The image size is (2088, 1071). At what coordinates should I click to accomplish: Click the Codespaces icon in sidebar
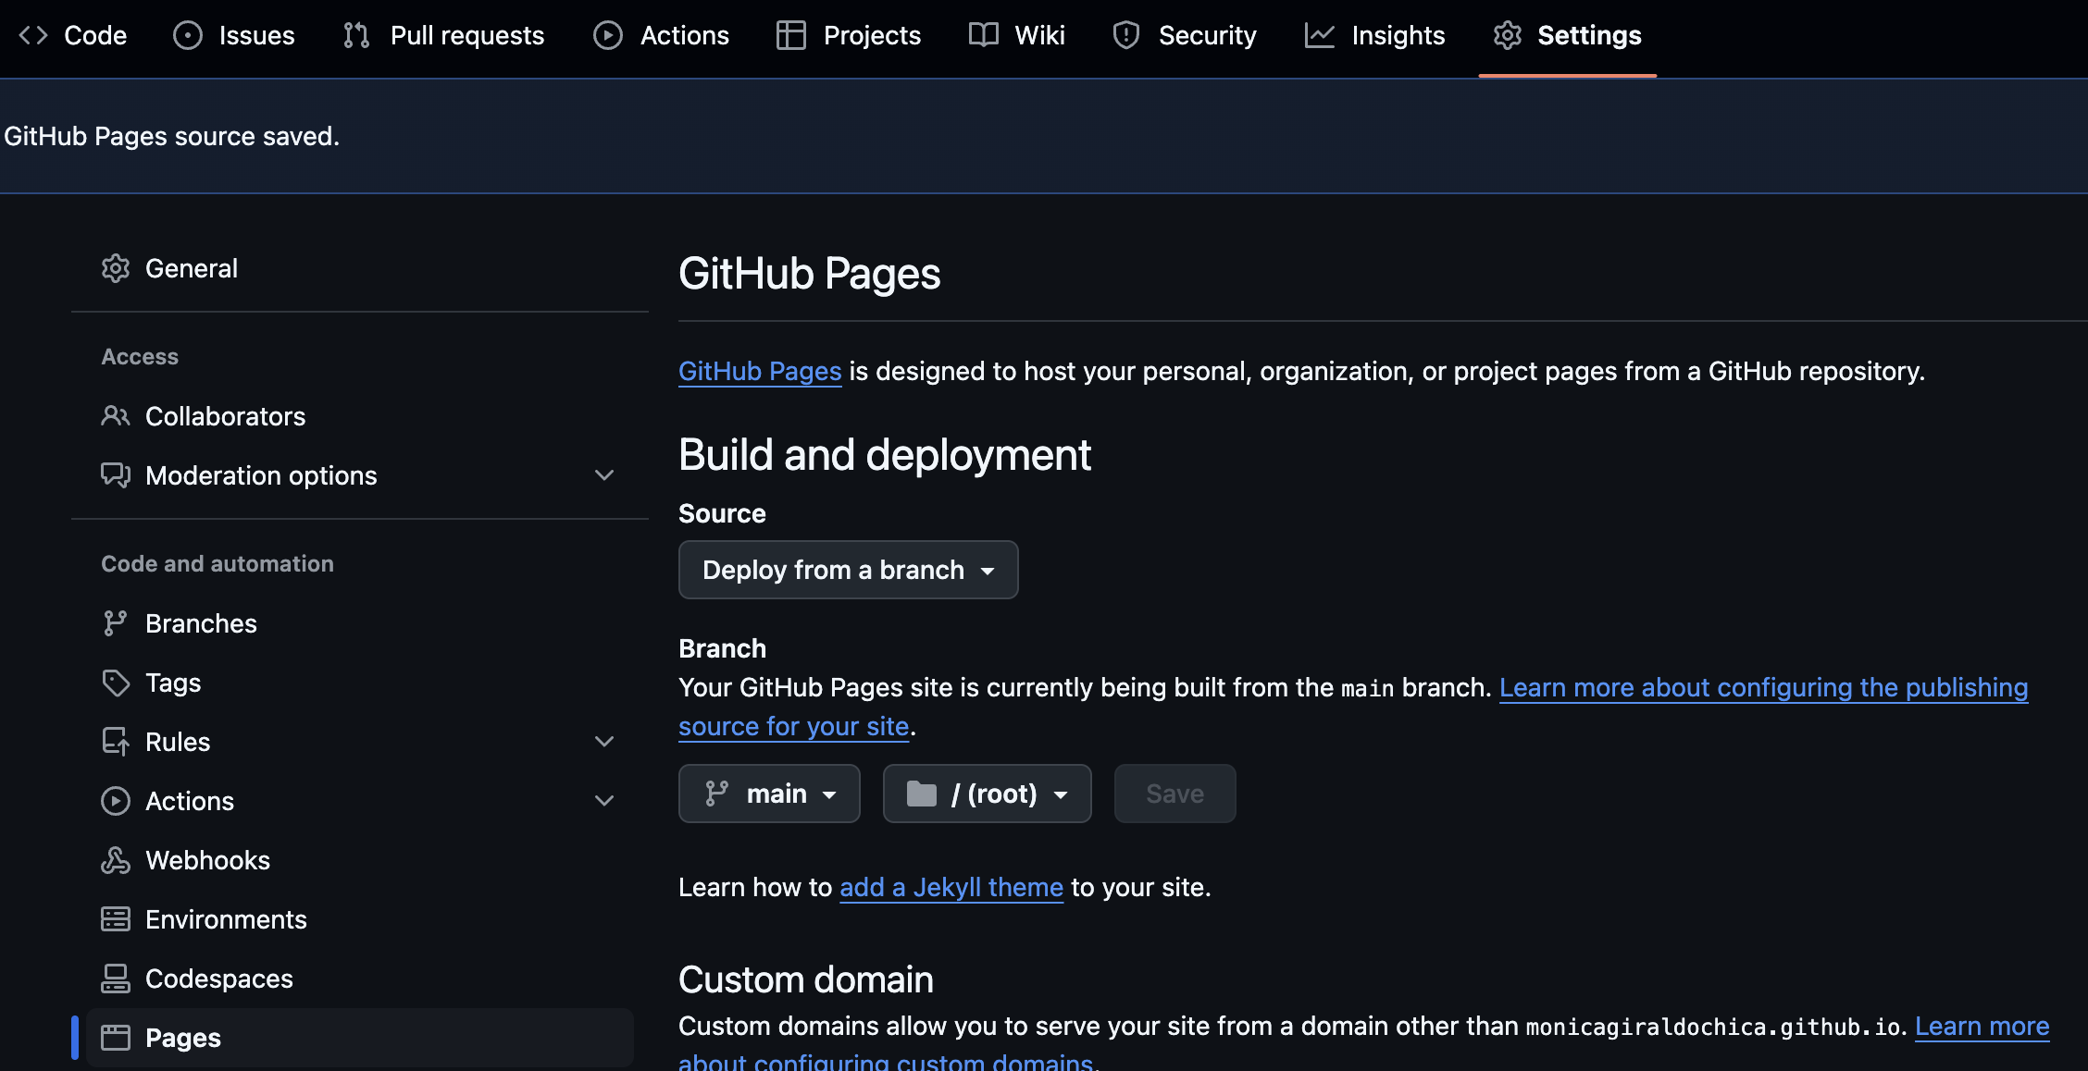click(x=115, y=979)
